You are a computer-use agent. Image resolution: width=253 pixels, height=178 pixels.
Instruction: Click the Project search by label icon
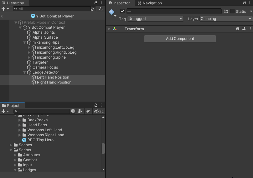[88, 111]
